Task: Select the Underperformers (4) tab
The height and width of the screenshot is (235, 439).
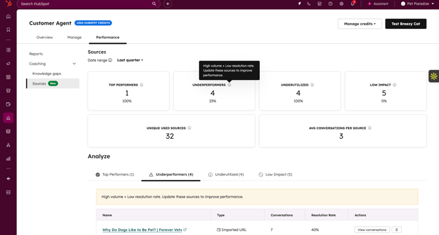Action: [171, 174]
